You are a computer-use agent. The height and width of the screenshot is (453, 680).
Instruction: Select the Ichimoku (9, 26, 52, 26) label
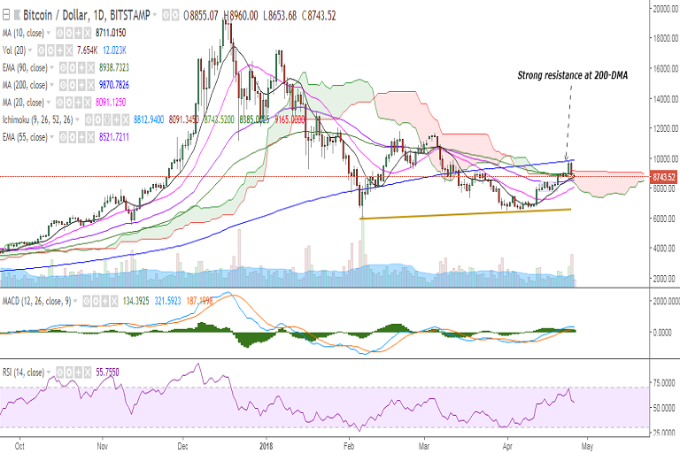[x=38, y=119]
